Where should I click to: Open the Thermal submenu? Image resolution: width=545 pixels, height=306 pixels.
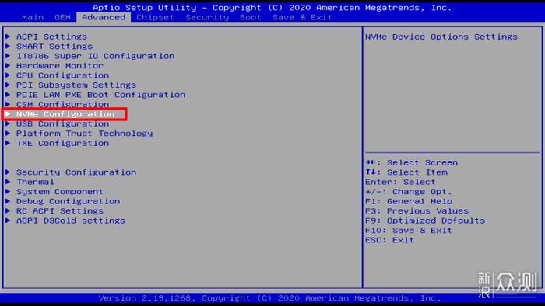pos(35,182)
